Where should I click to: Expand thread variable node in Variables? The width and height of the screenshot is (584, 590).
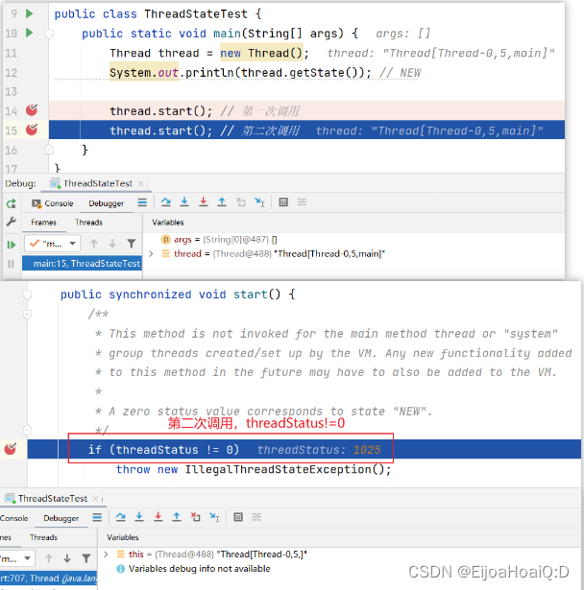pos(151,254)
